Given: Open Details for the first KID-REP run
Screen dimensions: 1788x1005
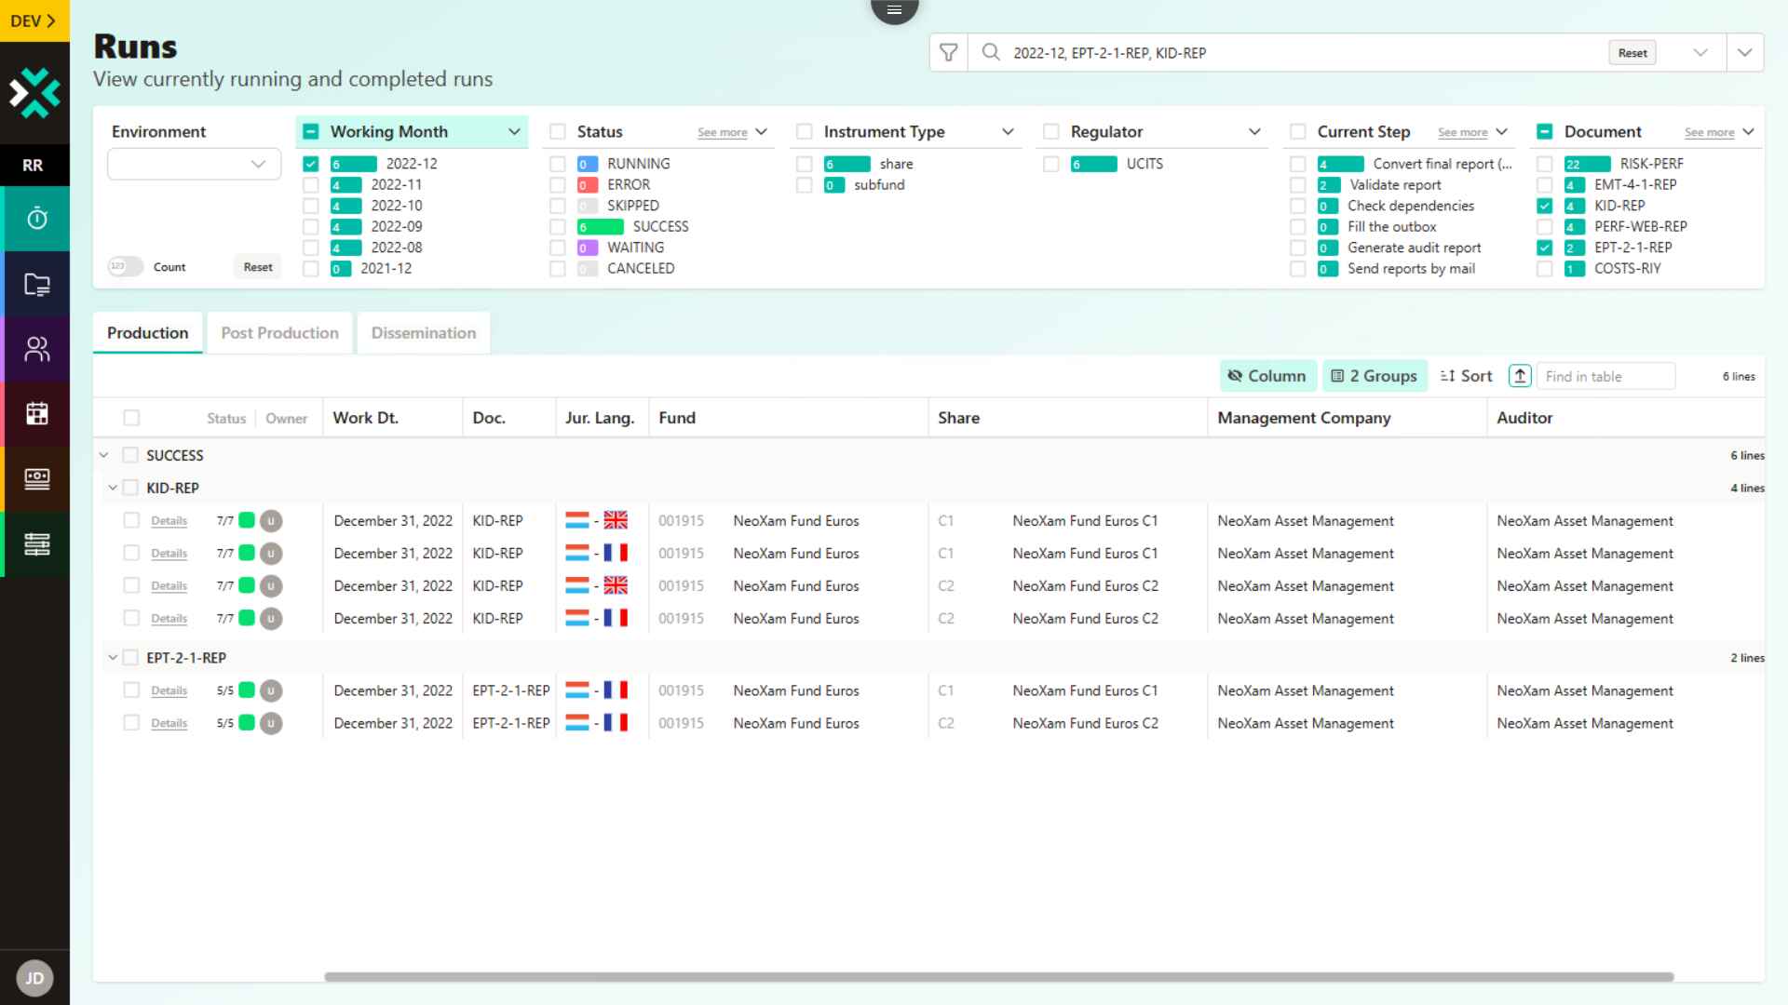Looking at the screenshot, I should point(169,521).
